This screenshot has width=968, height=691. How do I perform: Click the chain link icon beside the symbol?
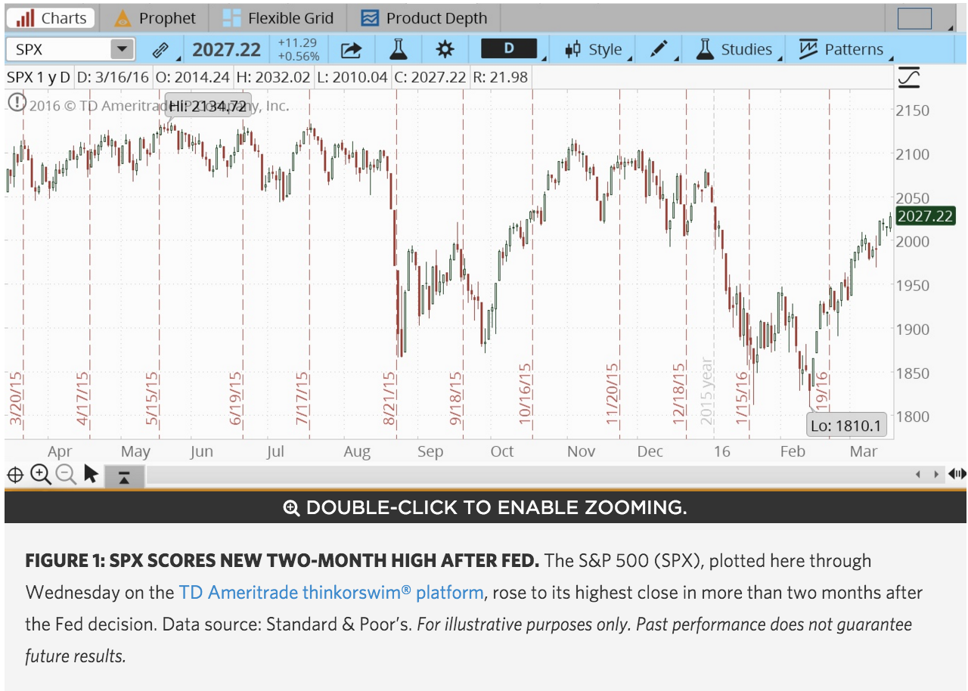(x=160, y=50)
